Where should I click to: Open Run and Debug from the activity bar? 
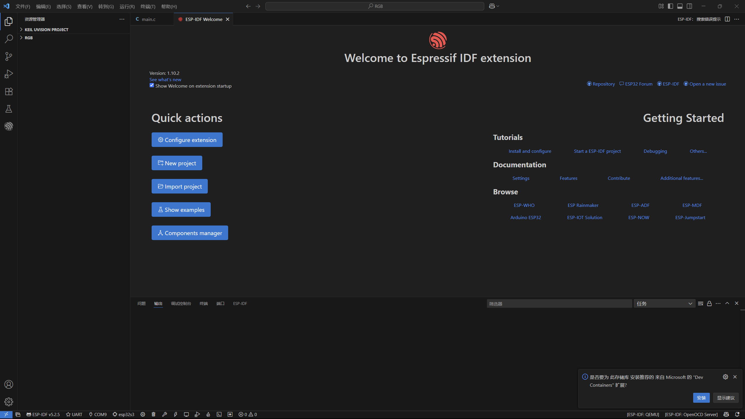point(9,74)
